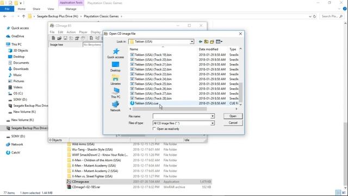Click Explorer's back navigation arrow
348x196 pixels.
[5, 16]
